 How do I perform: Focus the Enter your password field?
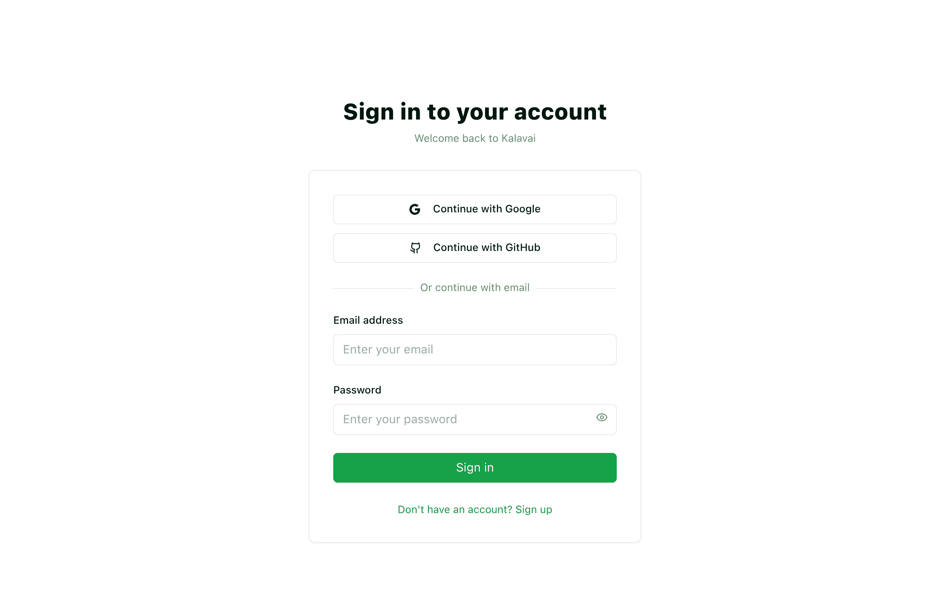click(475, 420)
